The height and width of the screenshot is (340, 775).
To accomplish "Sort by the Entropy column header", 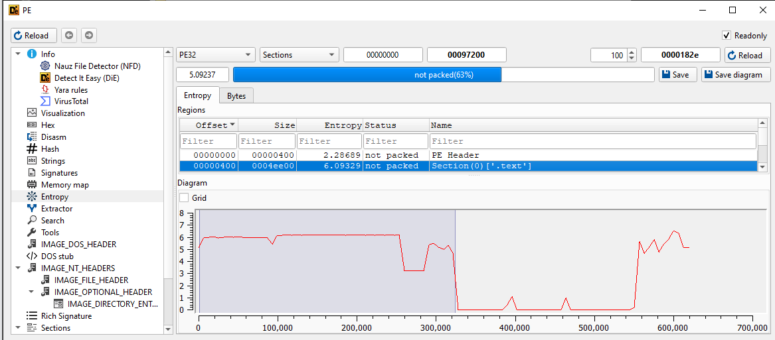I will point(329,125).
